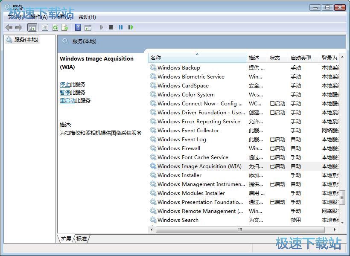Screen dimensions: 350x256
Task: Click 自动 startup type of Windows Event Log
Action: coord(295,139)
